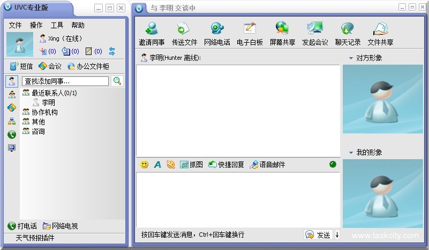Expand the 最近联系人(0/1) group
Screen dimensions: 429x250
coord(49,93)
